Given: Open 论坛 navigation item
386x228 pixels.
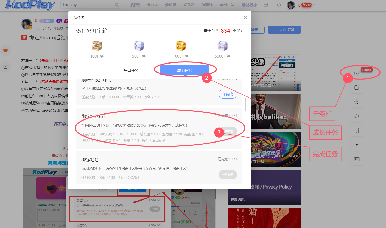Looking at the screenshot, I should tap(171, 5).
